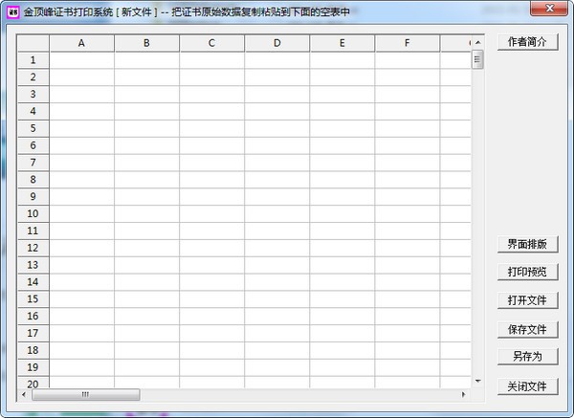Click the vertical scrollbar down arrow

click(477, 381)
